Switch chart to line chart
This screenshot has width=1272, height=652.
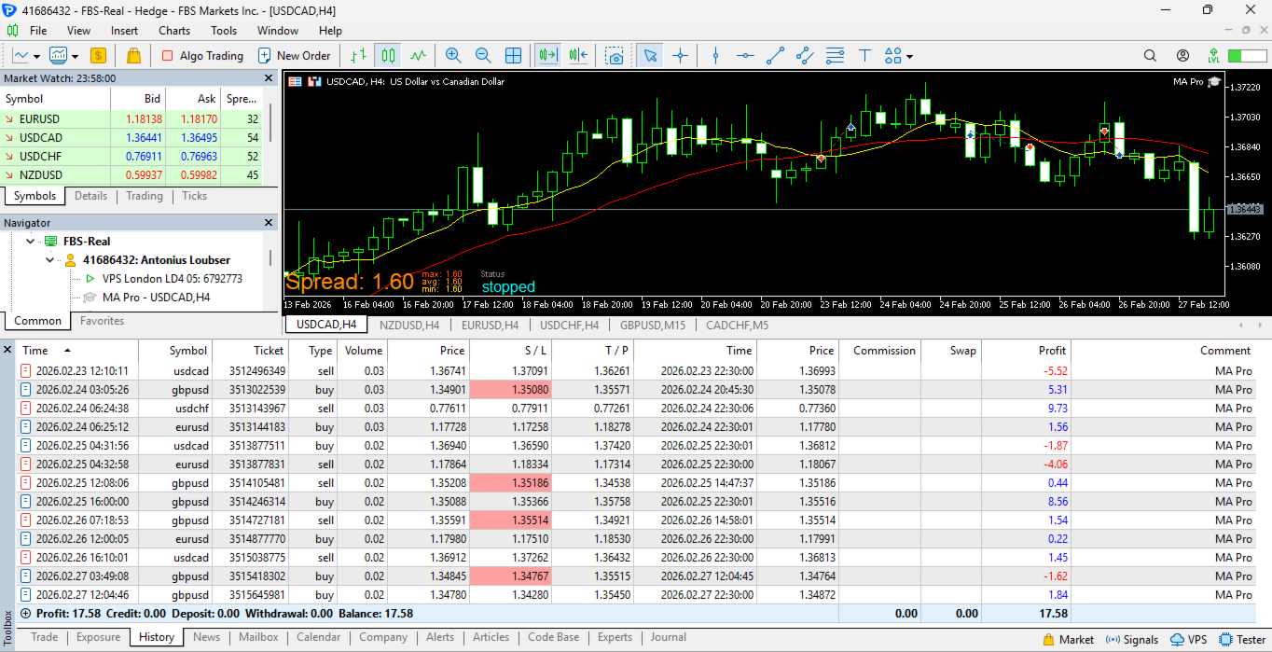(418, 56)
